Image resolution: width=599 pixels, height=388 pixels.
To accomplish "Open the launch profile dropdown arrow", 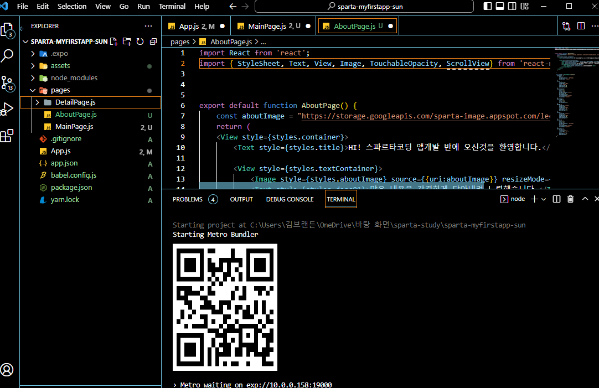I will pyautogui.click(x=544, y=199).
